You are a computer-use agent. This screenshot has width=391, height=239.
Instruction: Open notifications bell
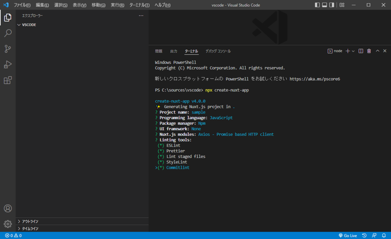384,235
